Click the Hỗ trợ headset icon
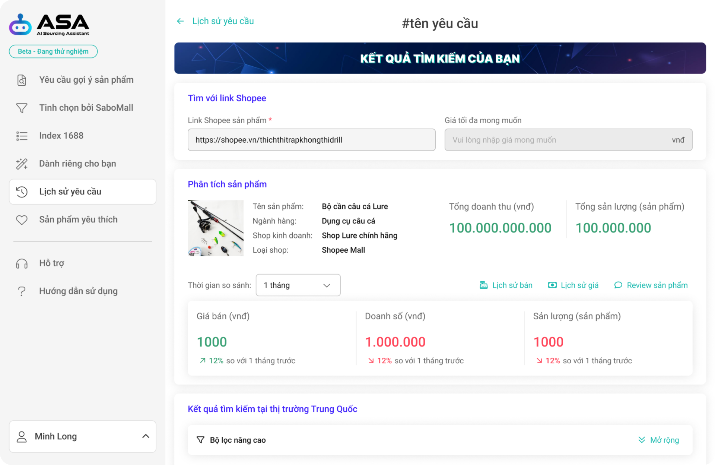Image resolution: width=715 pixels, height=465 pixels. pyautogui.click(x=22, y=263)
